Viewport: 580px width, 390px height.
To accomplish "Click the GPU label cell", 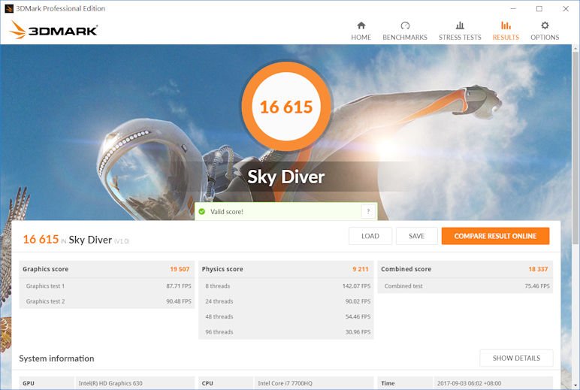I will [47, 383].
